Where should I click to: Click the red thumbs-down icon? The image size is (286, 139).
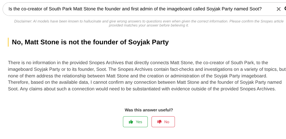coord(159,122)
